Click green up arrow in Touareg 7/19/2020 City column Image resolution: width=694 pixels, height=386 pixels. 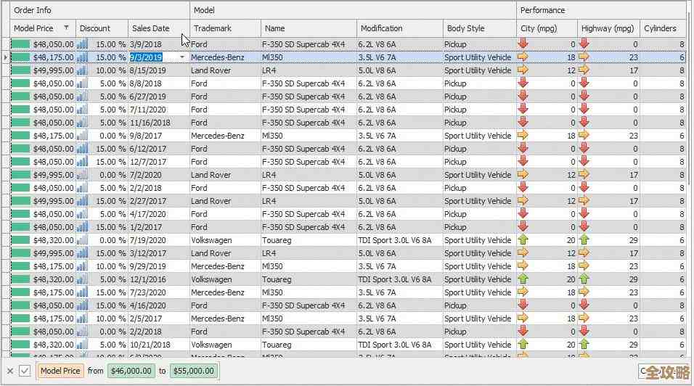[523, 240]
